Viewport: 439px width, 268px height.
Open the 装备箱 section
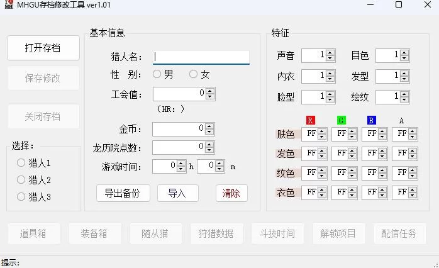click(x=95, y=233)
